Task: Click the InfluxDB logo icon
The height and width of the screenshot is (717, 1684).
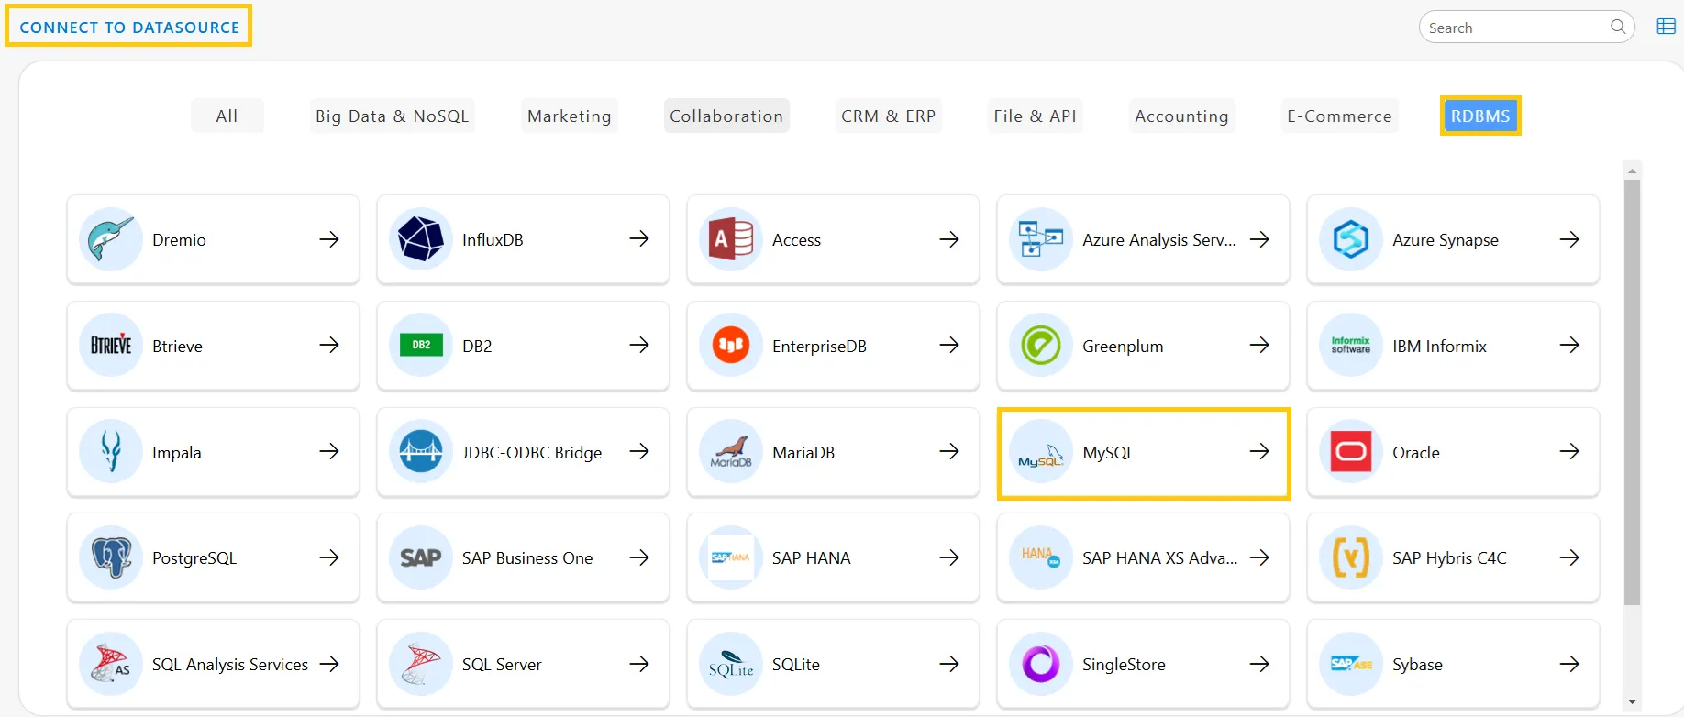Action: pos(421,239)
